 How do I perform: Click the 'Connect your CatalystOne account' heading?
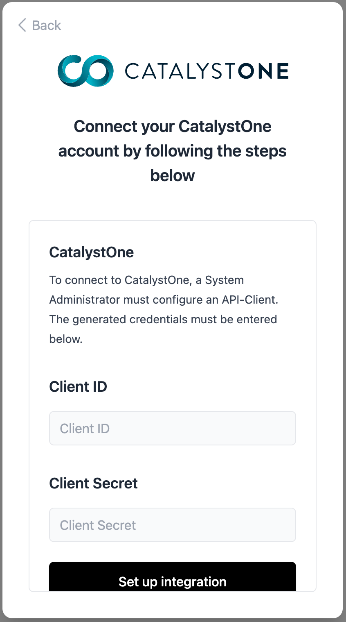click(x=172, y=126)
